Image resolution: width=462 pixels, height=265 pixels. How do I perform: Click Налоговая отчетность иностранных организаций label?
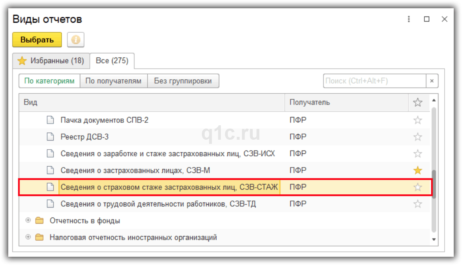coord(133,238)
